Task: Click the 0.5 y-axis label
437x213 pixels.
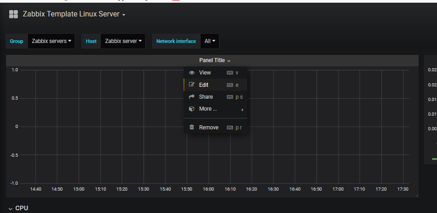Action: [x=15, y=98]
